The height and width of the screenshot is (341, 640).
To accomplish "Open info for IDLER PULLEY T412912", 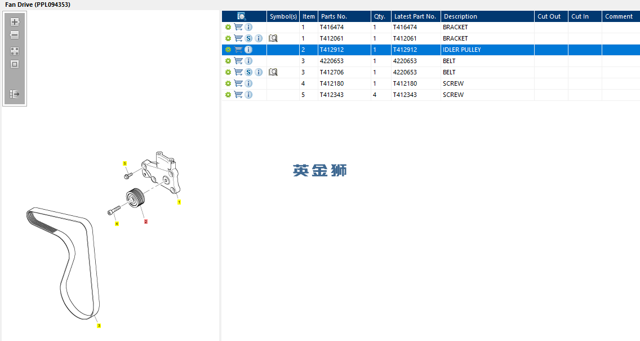I will coord(248,50).
